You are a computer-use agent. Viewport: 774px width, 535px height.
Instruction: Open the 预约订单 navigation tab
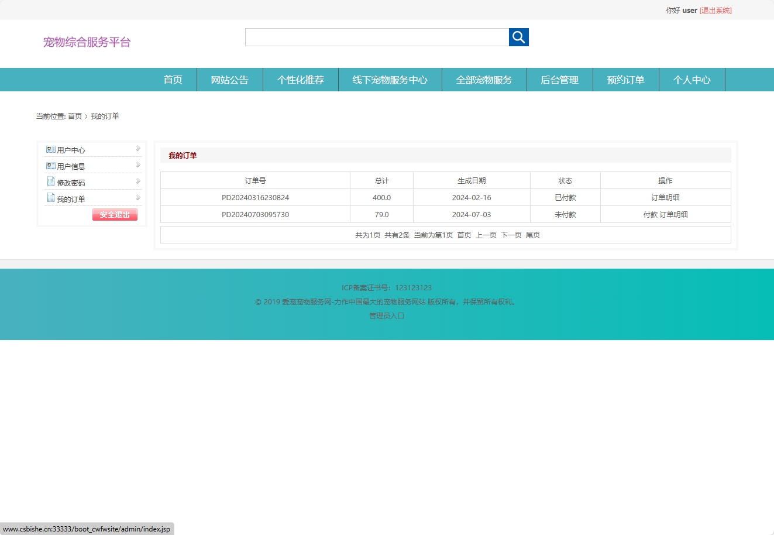tap(625, 80)
